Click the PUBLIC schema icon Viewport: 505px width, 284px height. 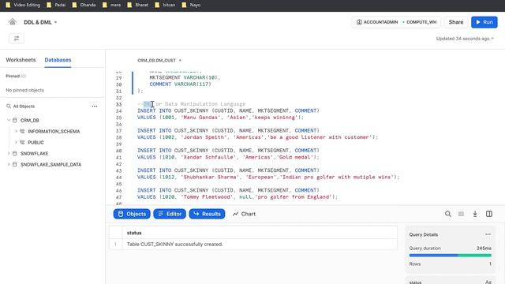pyautogui.click(x=22, y=142)
